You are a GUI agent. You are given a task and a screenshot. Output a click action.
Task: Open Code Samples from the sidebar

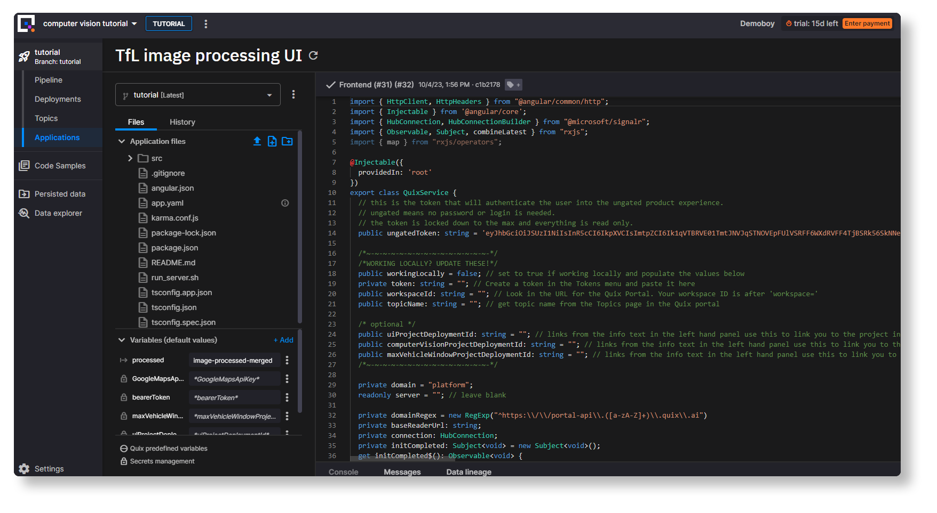60,166
